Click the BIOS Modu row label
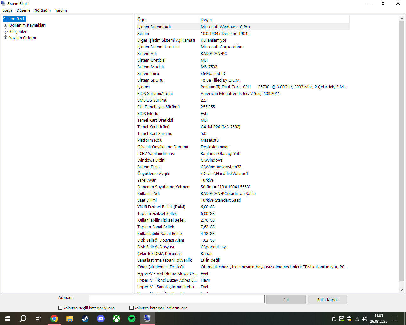The height and width of the screenshot is (325, 406). point(148,113)
